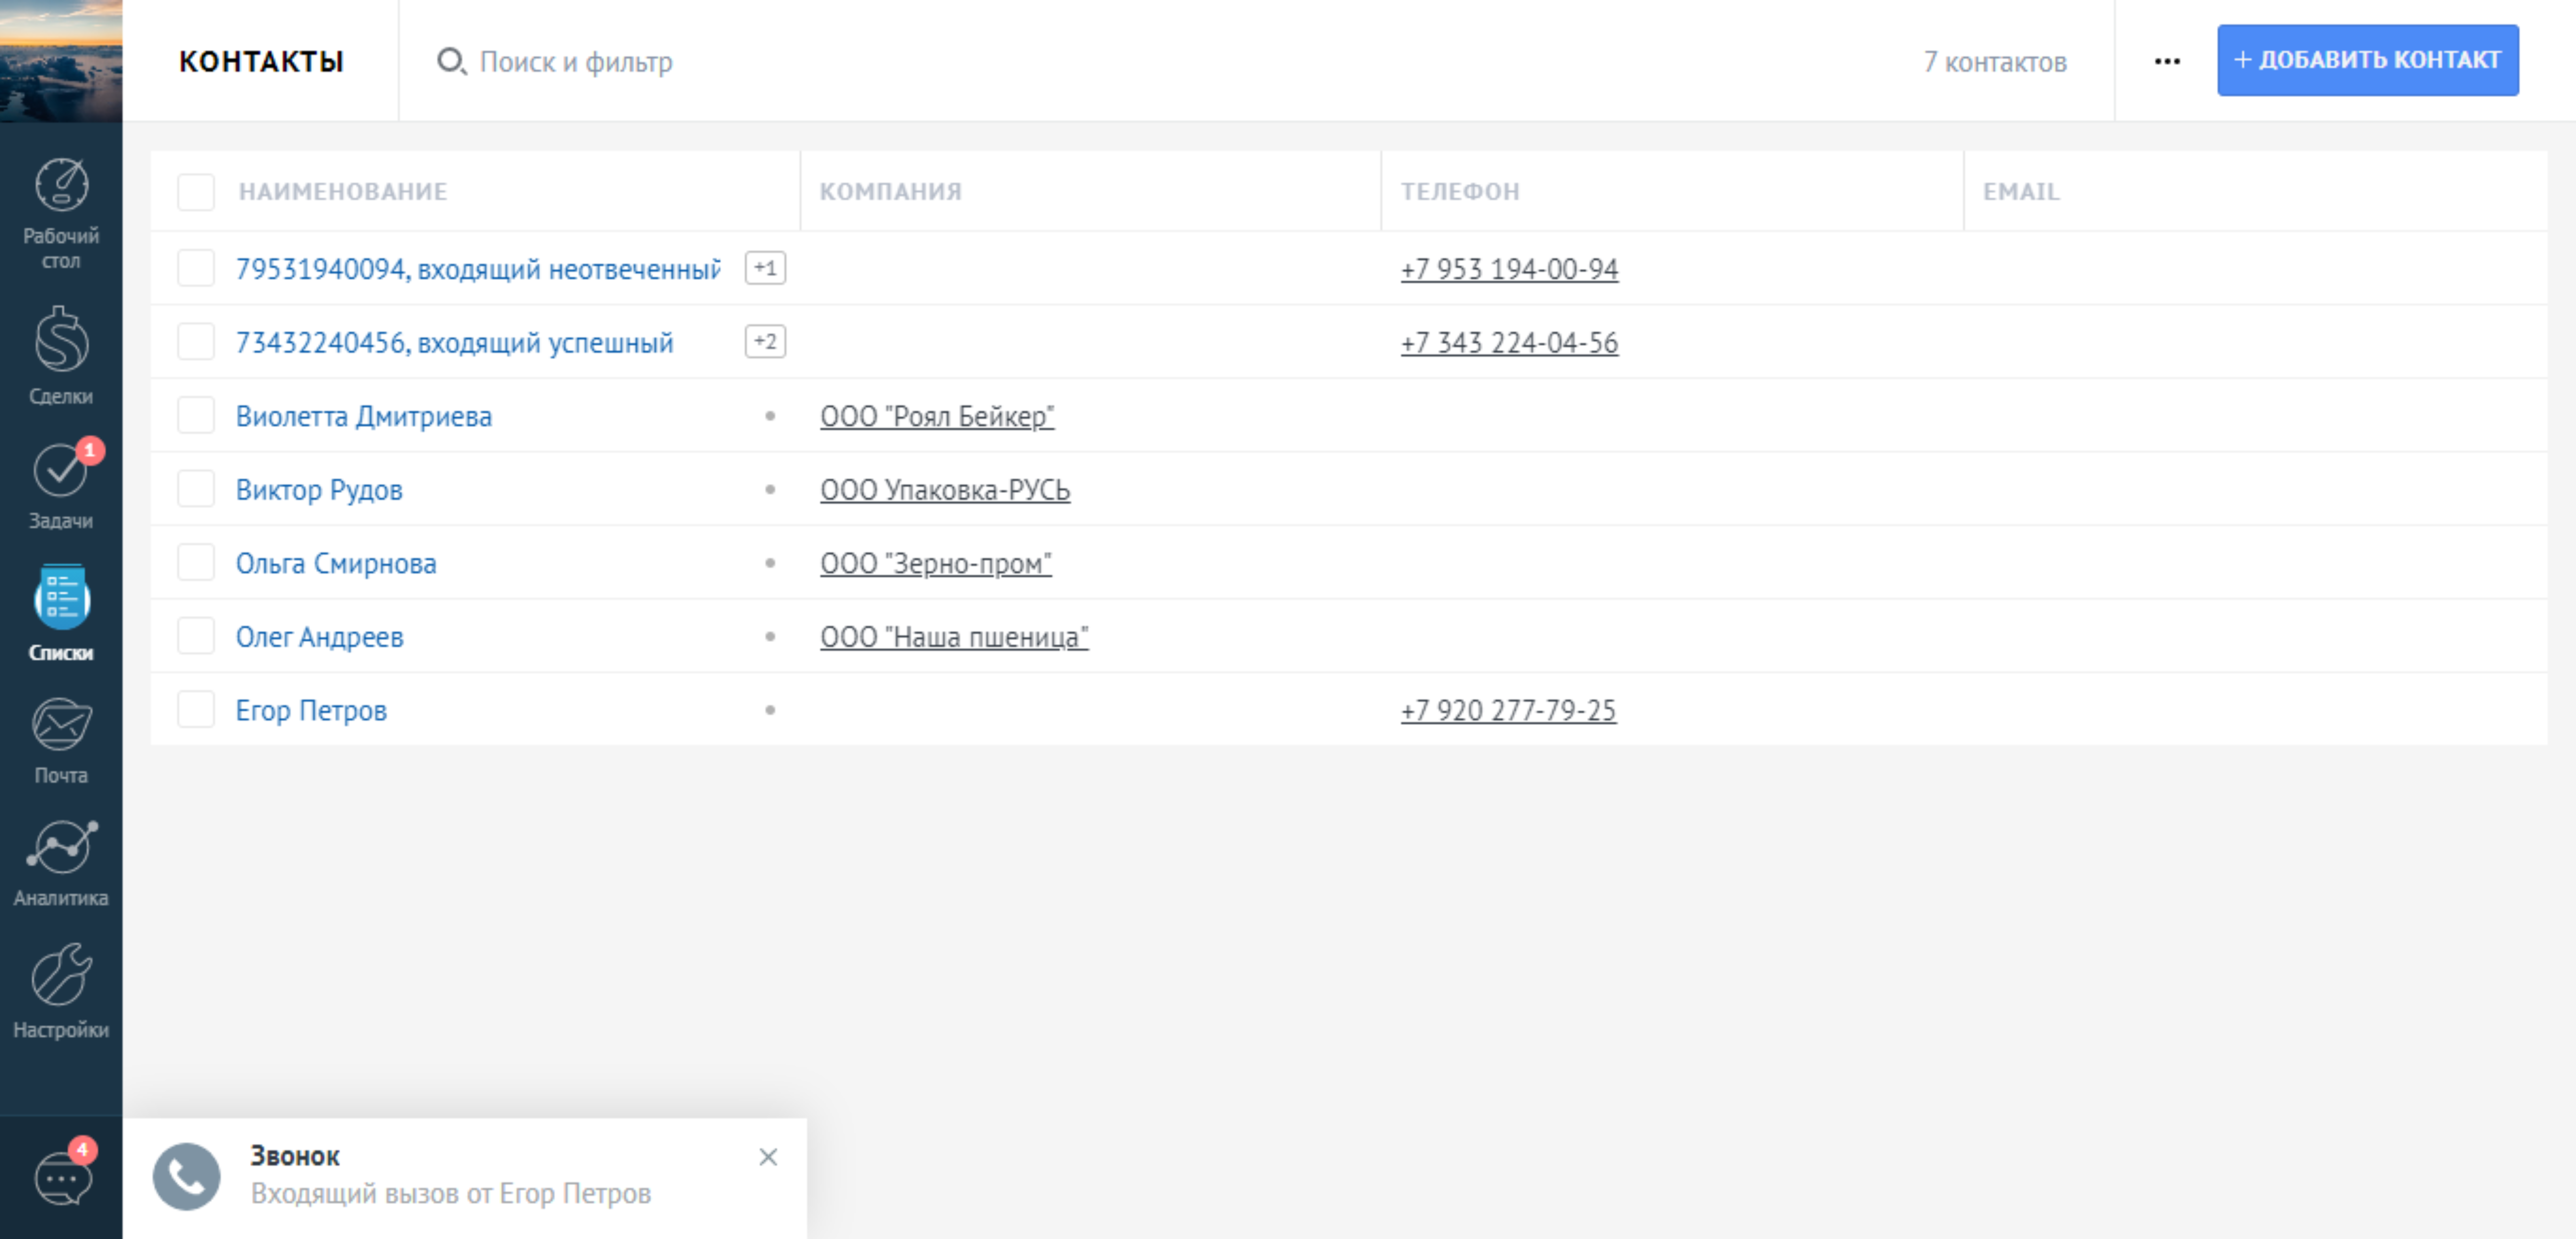Expand the +1 tags on first contact
Image resolution: width=2576 pixels, height=1239 pixels.
pos(765,268)
